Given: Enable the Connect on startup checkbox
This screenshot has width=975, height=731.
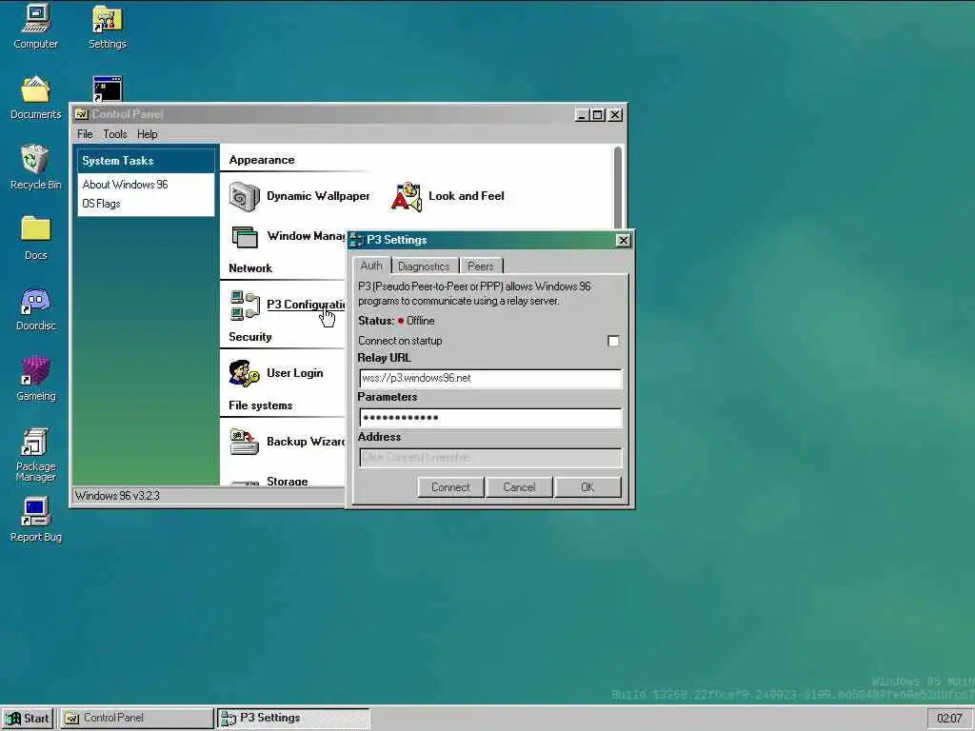Looking at the screenshot, I should (x=613, y=341).
